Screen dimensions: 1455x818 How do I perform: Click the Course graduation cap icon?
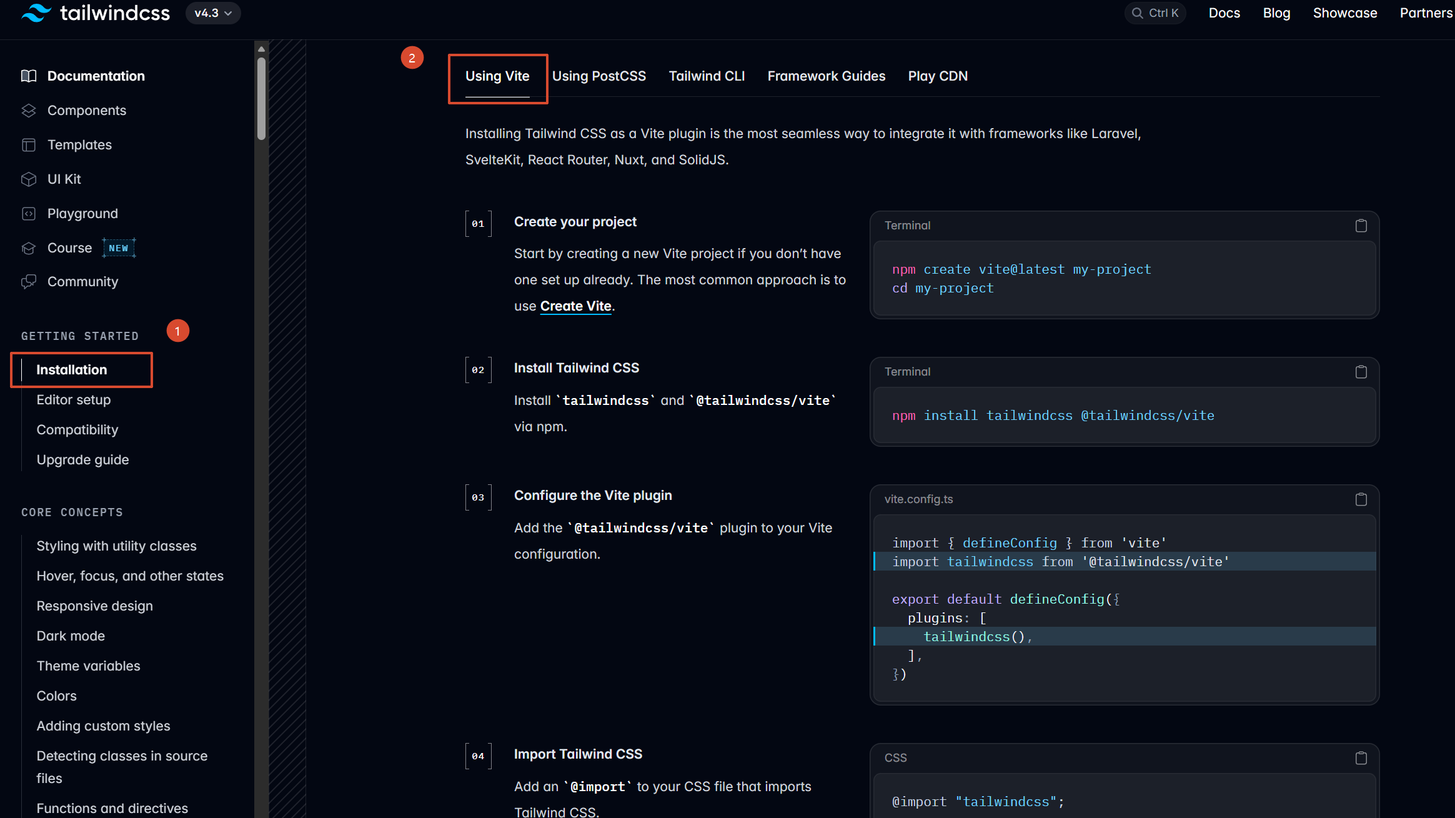tap(29, 248)
